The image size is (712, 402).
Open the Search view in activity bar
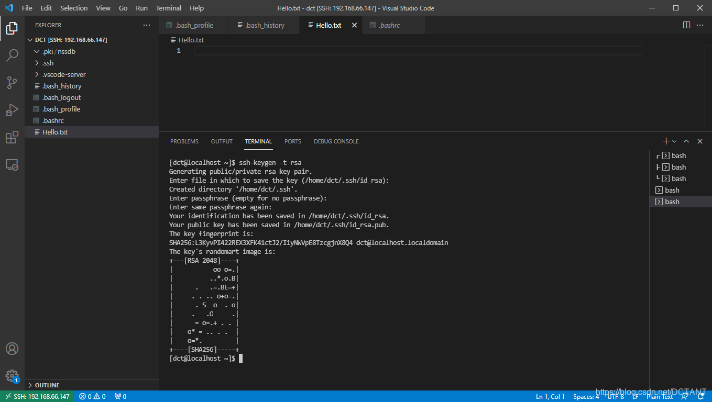12,55
